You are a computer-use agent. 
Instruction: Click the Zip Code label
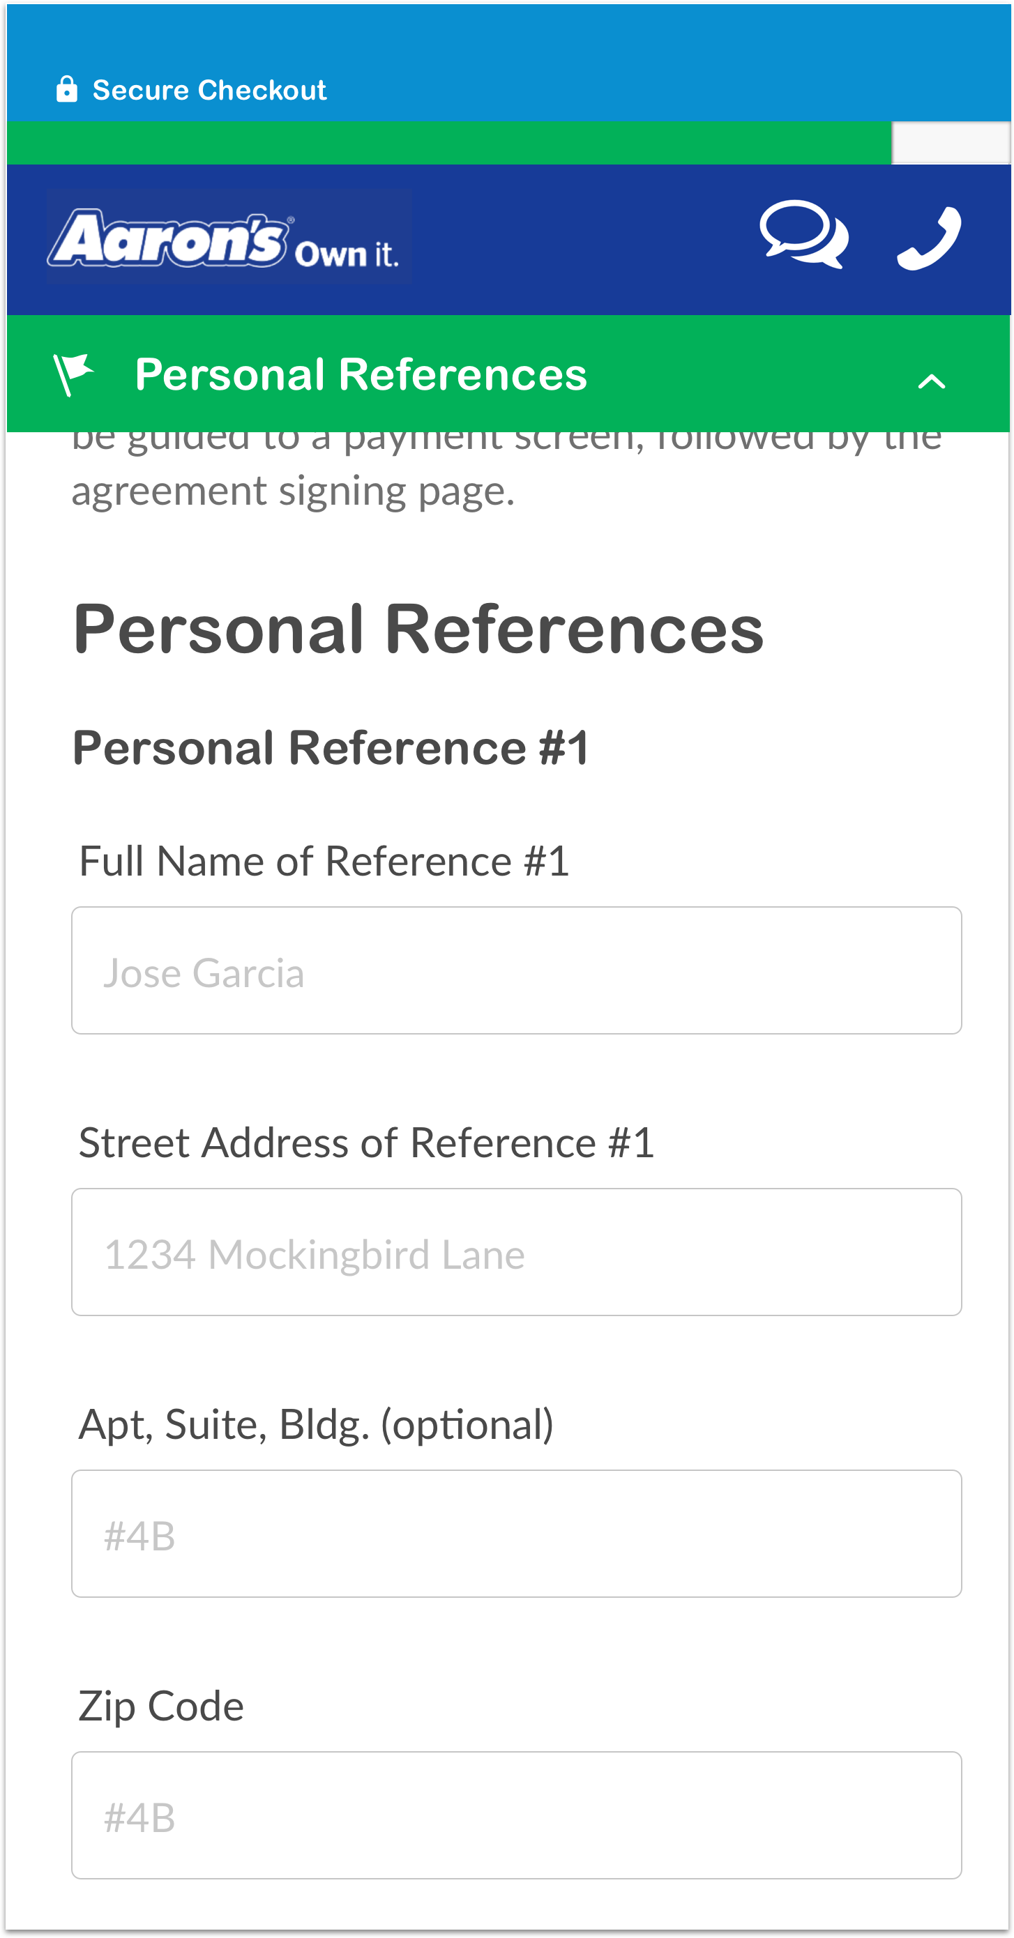click(x=161, y=1706)
